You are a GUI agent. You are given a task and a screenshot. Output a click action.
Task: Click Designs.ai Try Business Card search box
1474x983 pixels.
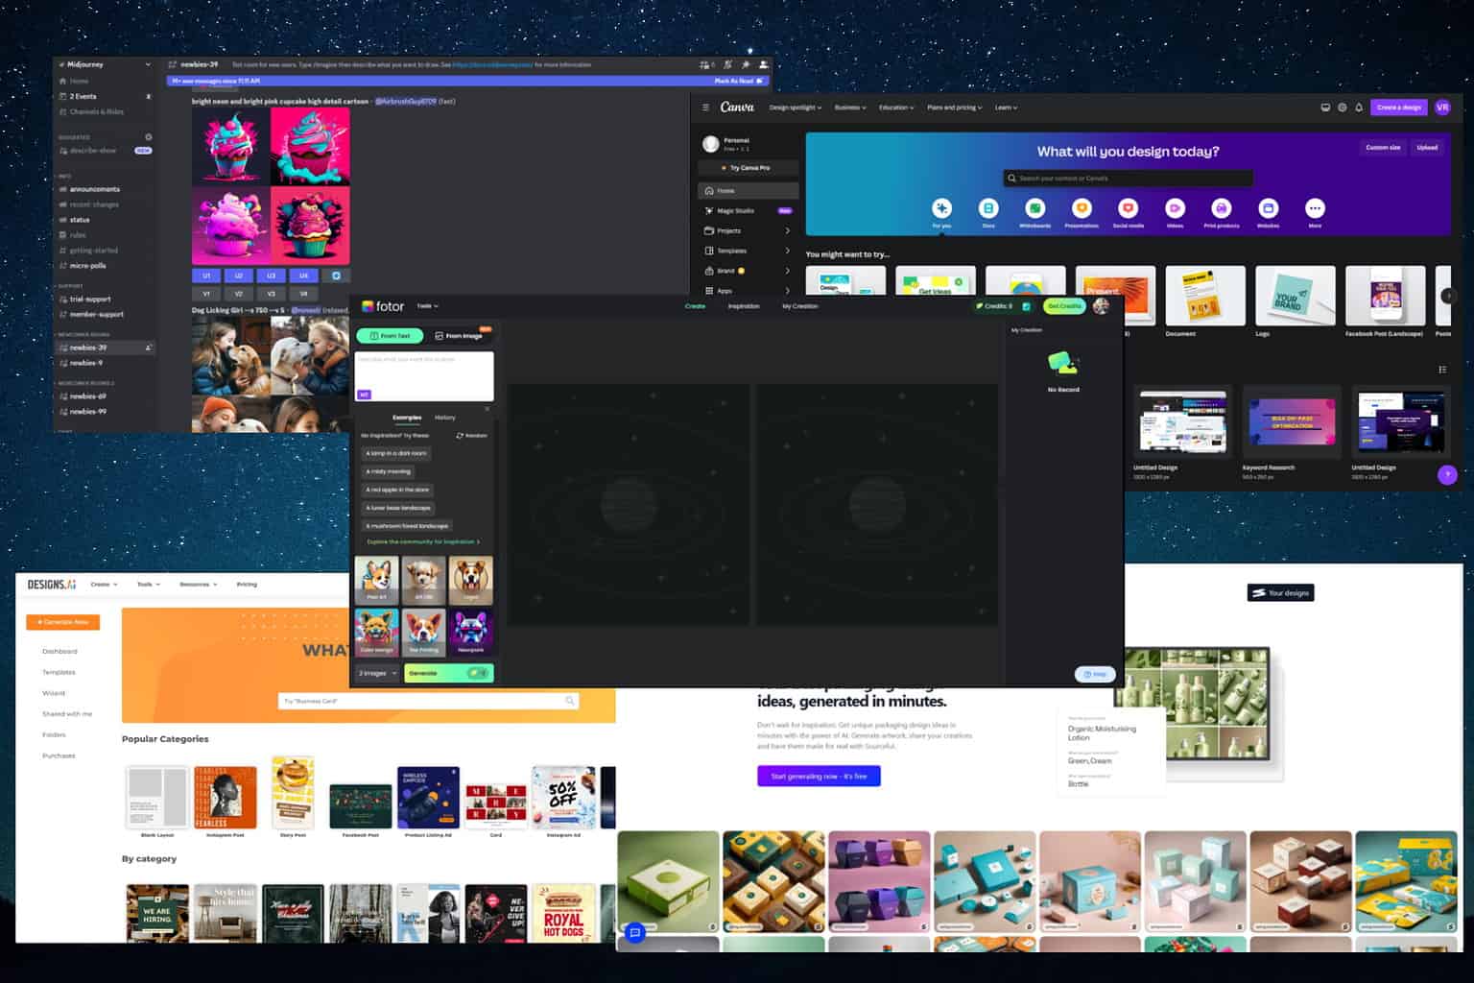(x=428, y=701)
